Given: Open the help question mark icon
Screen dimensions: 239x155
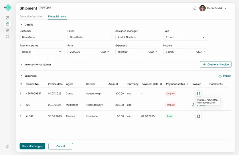Looking at the screenshot, I should [8, 147].
